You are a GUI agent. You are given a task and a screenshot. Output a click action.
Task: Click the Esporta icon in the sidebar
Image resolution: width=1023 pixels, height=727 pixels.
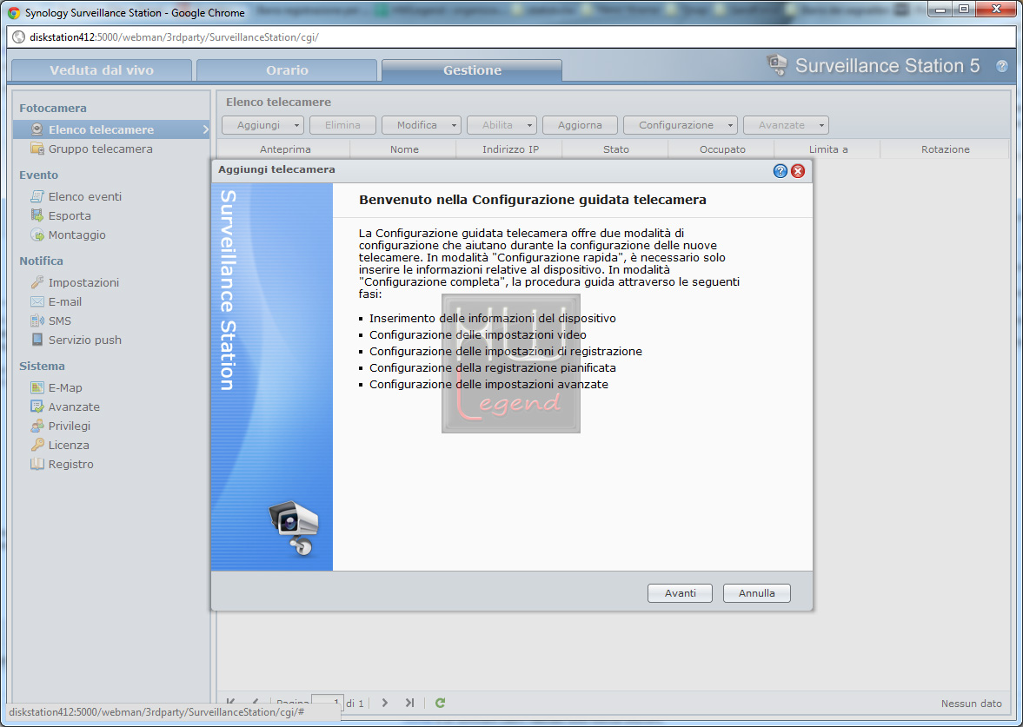pos(37,215)
